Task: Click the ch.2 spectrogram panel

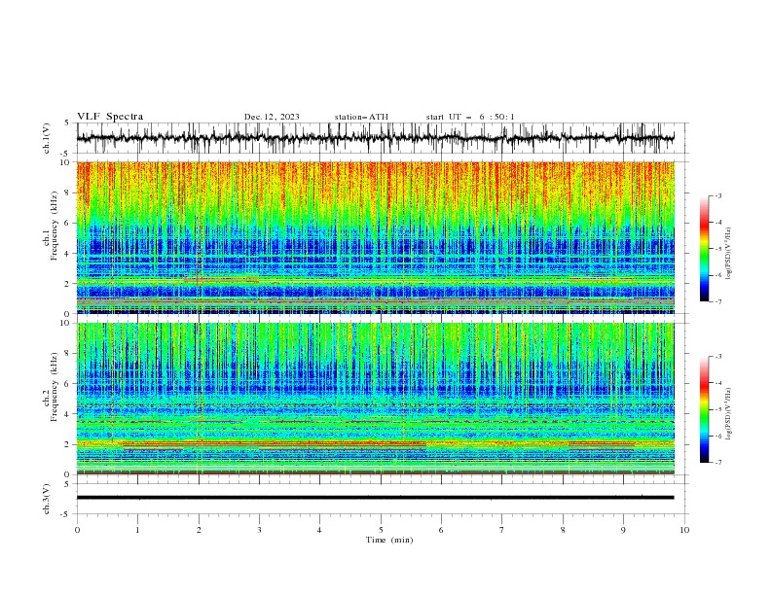Action: pyautogui.click(x=375, y=399)
